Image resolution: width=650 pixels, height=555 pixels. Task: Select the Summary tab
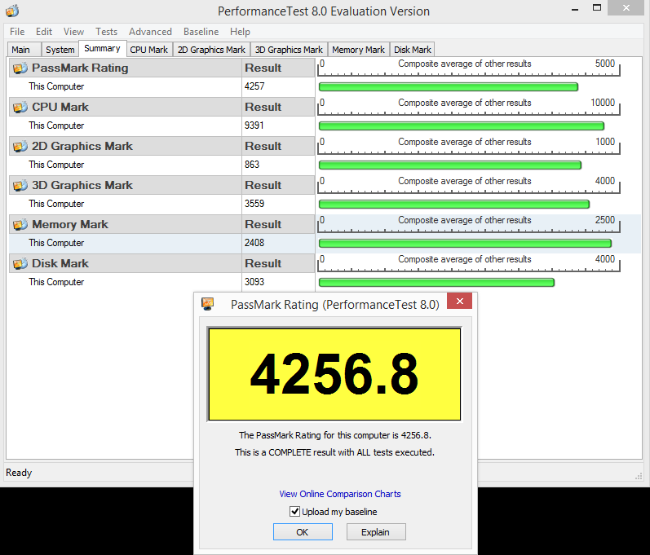pyautogui.click(x=103, y=48)
